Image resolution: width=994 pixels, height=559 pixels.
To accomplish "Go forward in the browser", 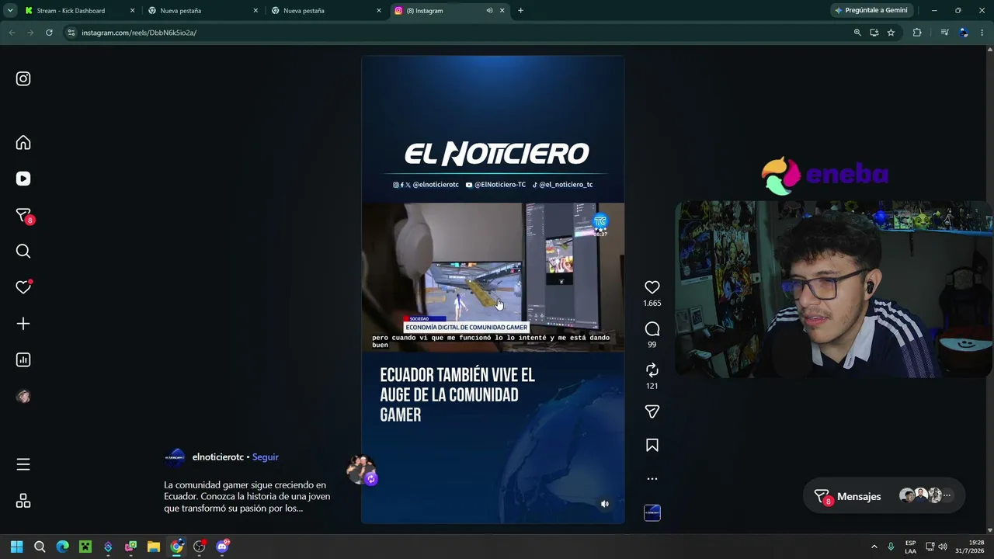I will [30, 33].
